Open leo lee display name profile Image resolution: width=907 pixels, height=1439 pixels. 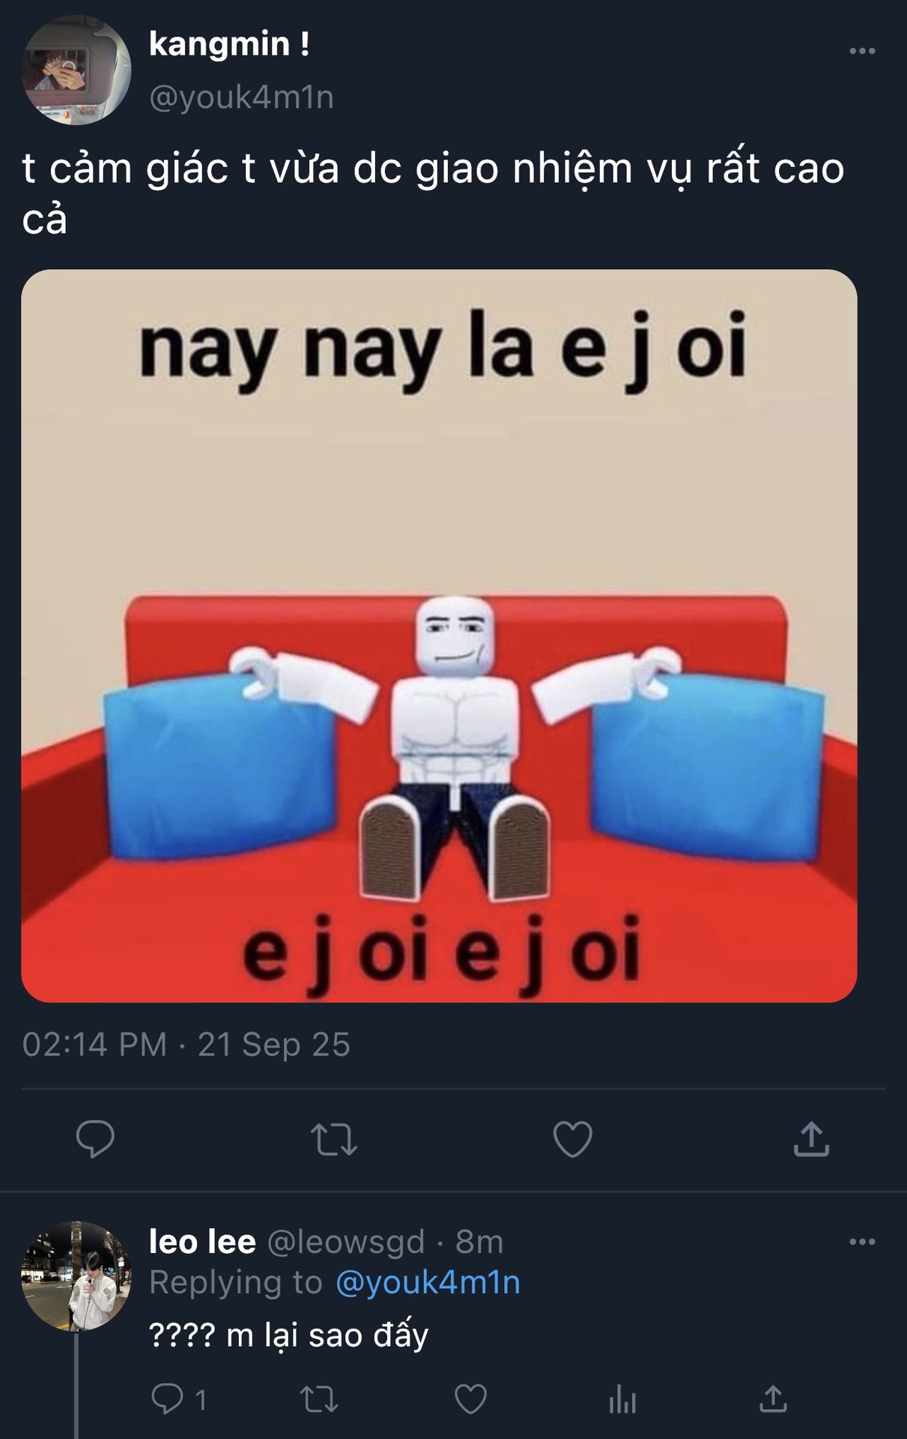tap(202, 1242)
